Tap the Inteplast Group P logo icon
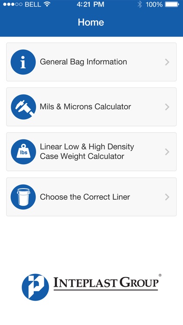Image resolution: width=183 pixels, height=325 pixels. click(x=35, y=287)
